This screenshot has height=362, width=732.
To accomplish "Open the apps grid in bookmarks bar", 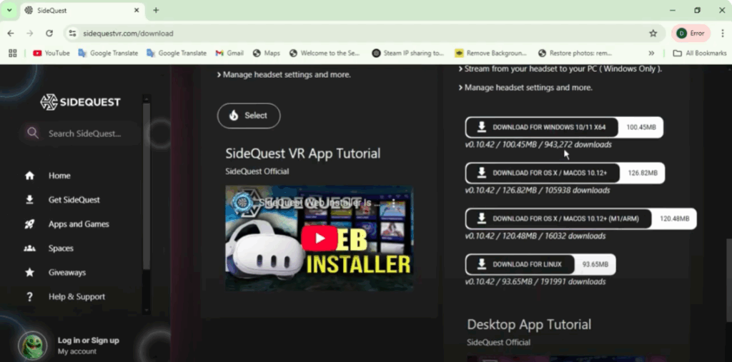I will click(x=13, y=53).
